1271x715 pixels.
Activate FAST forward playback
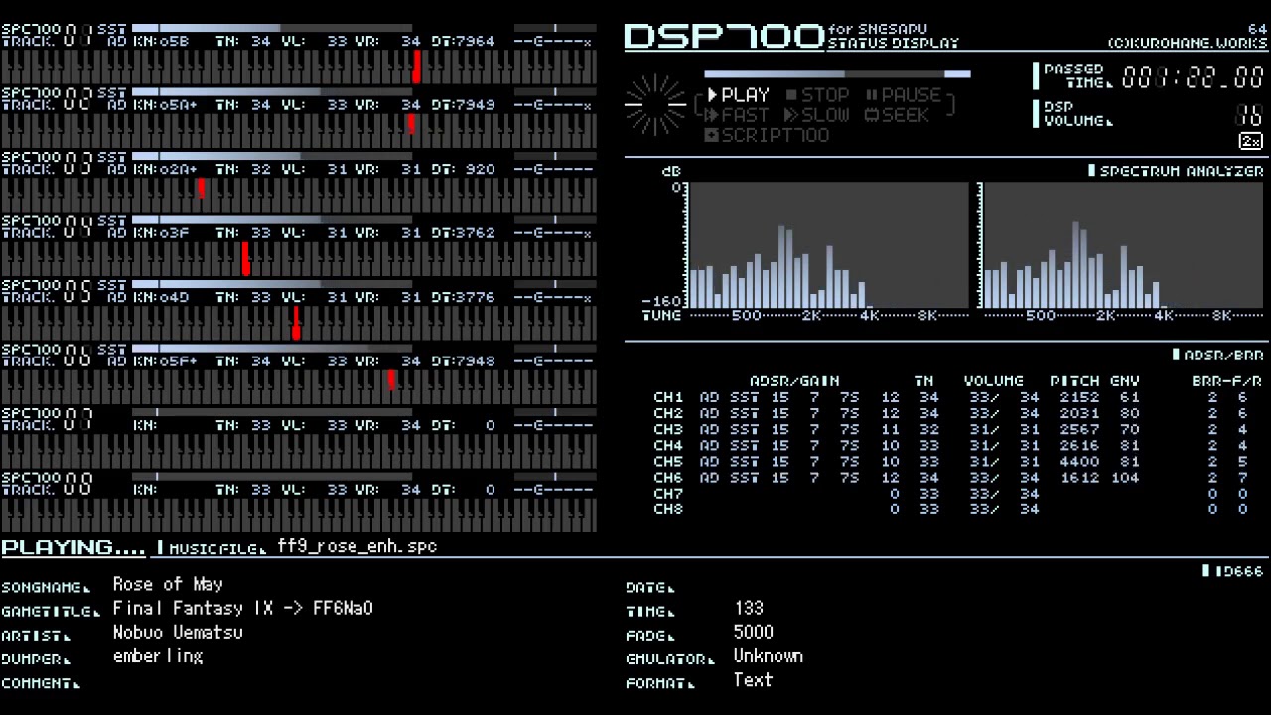(x=739, y=115)
